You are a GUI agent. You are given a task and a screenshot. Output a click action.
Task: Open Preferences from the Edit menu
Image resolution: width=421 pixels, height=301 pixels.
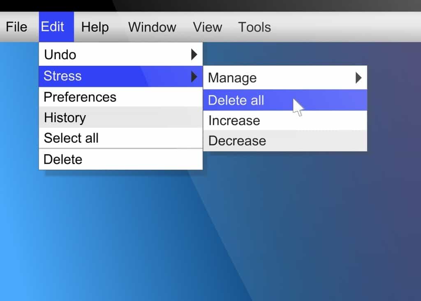(80, 97)
